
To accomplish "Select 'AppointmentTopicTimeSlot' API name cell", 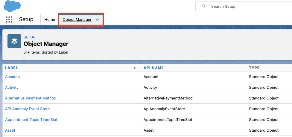I will (x=168, y=119).
